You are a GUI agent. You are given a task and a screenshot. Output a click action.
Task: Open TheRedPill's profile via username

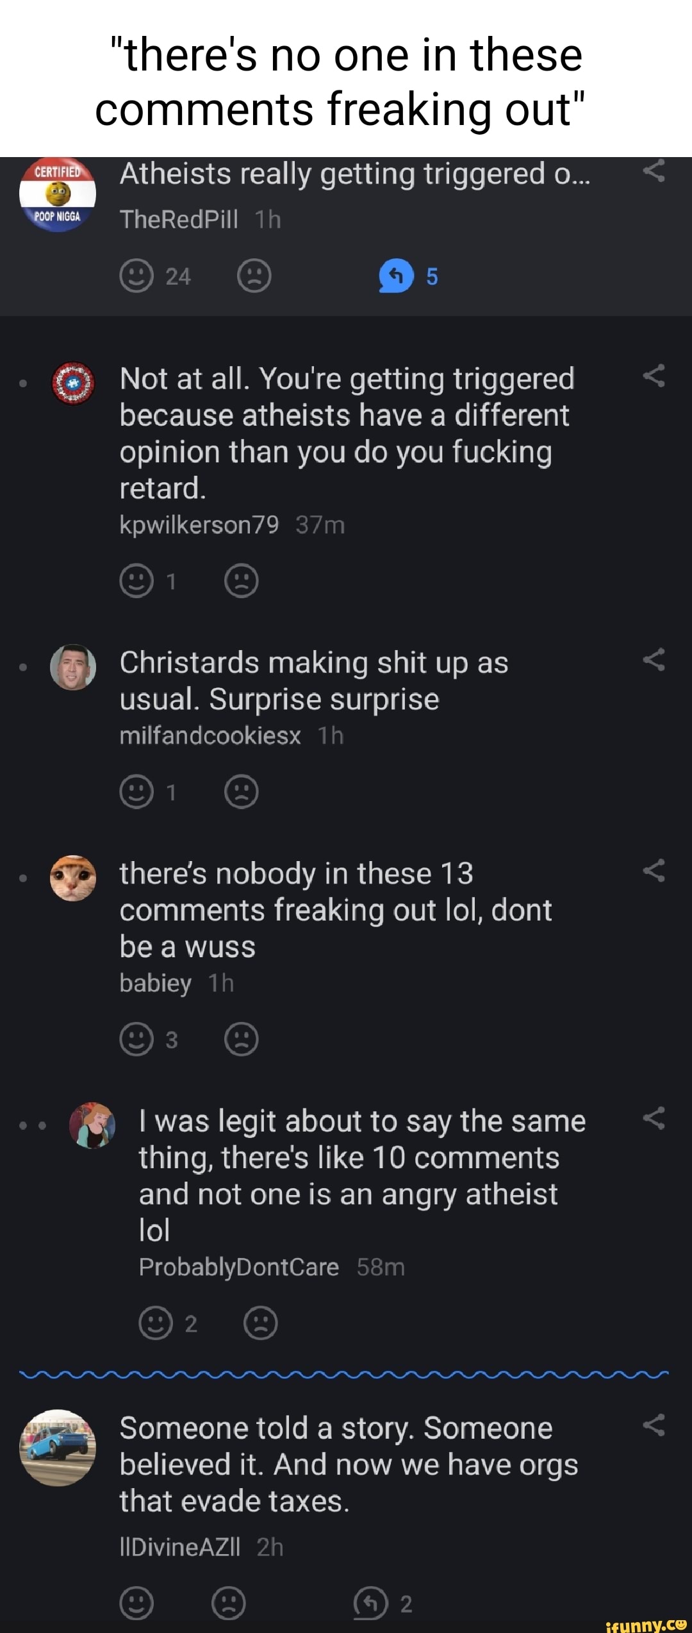coord(179,219)
